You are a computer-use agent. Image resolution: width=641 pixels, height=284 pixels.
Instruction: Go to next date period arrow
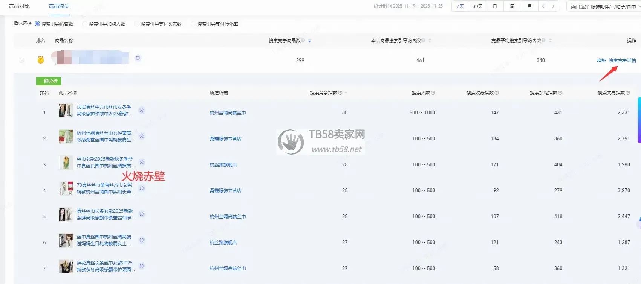tap(553, 6)
